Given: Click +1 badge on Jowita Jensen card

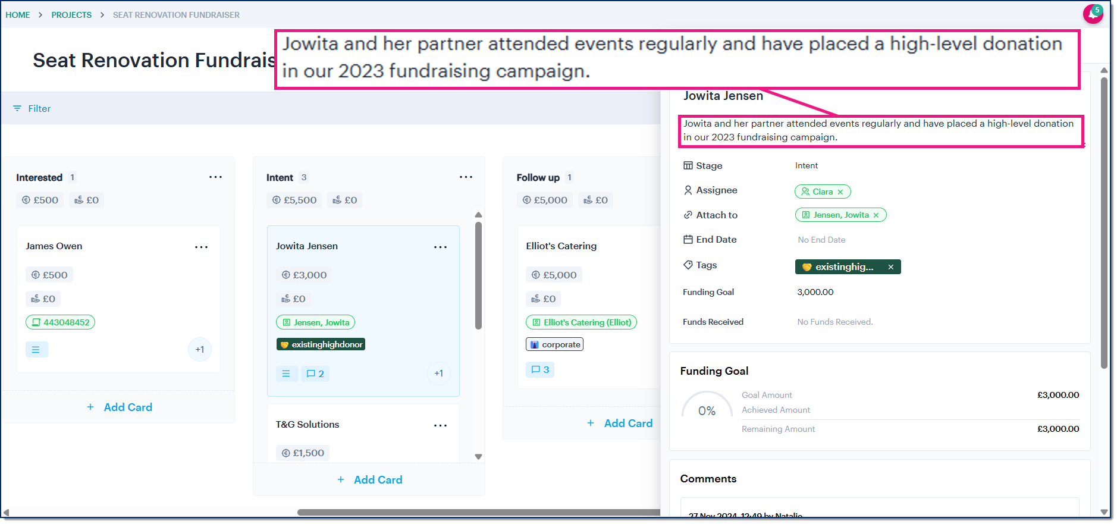Looking at the screenshot, I should pyautogui.click(x=439, y=374).
